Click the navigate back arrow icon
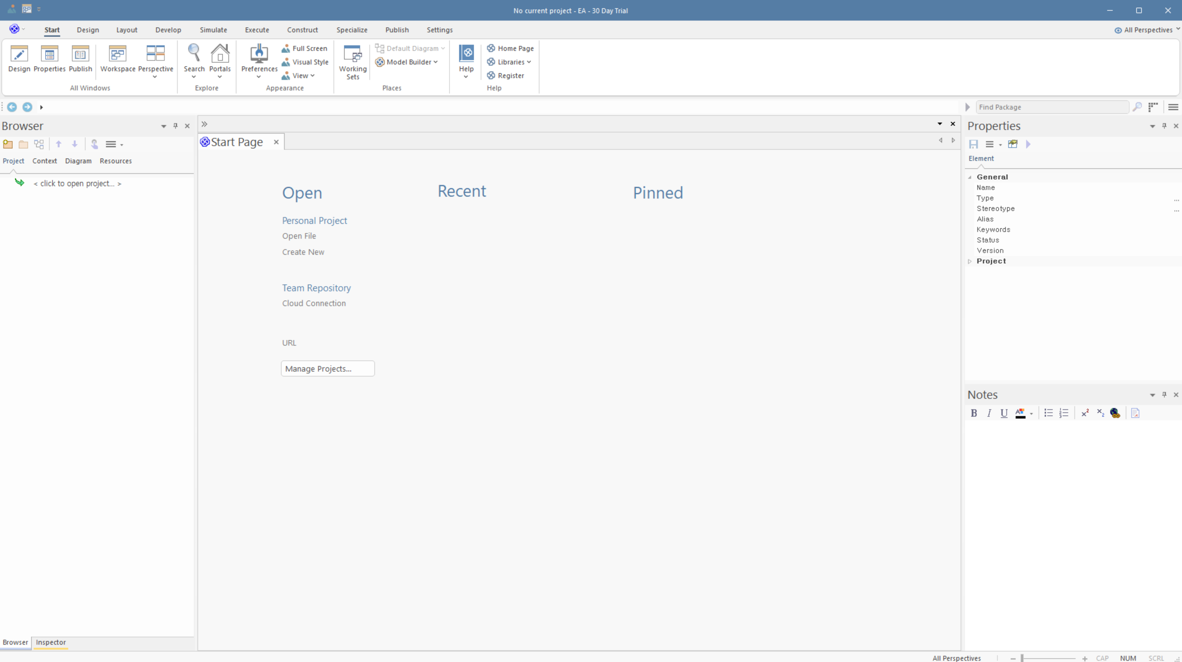The width and height of the screenshot is (1182, 662). pos(12,107)
